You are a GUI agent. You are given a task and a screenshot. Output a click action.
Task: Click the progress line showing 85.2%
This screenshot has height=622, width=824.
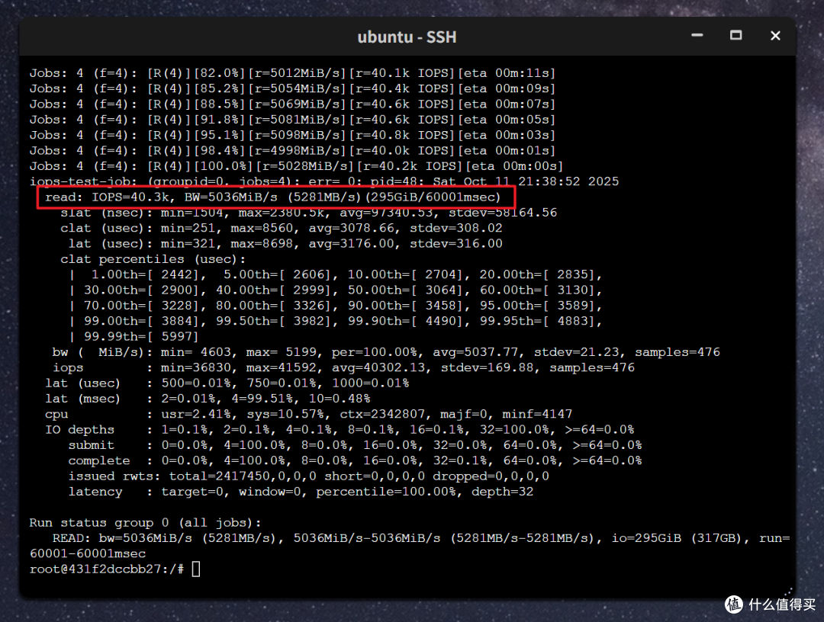292,88
